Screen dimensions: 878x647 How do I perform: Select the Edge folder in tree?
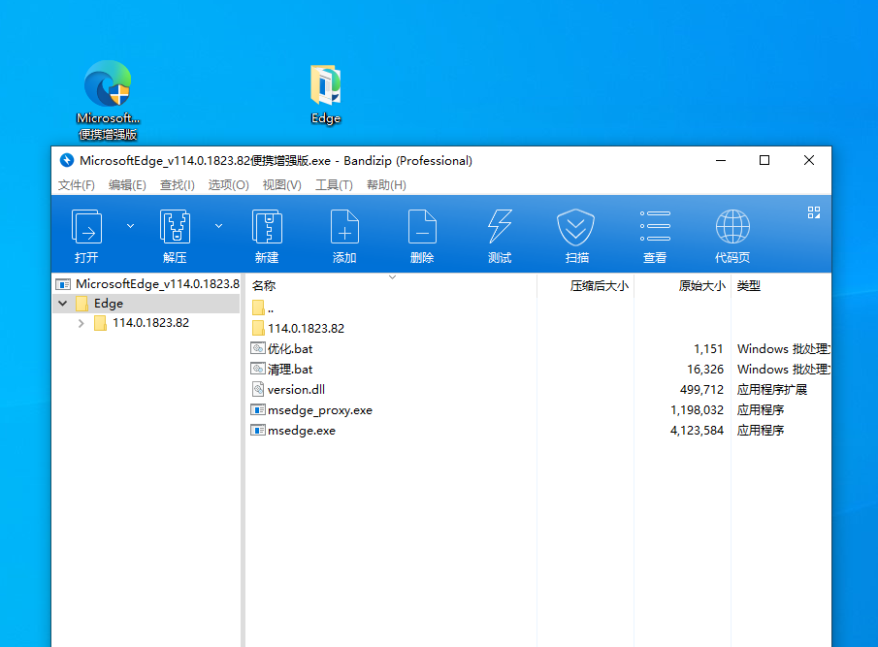[x=109, y=304]
